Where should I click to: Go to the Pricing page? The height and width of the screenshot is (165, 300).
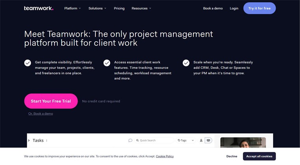119,8
